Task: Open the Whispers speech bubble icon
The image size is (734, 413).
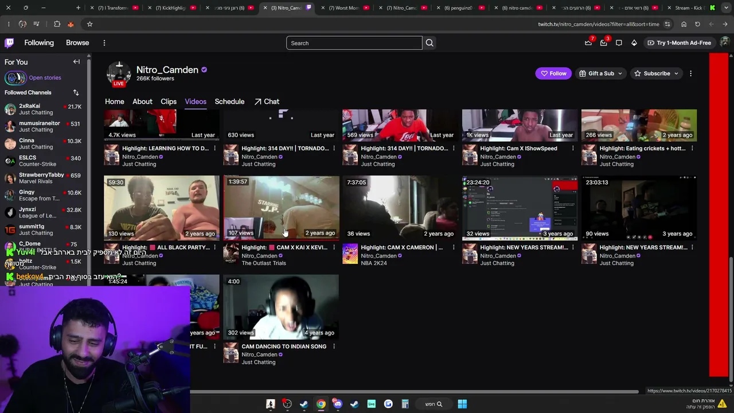Action: (619, 43)
